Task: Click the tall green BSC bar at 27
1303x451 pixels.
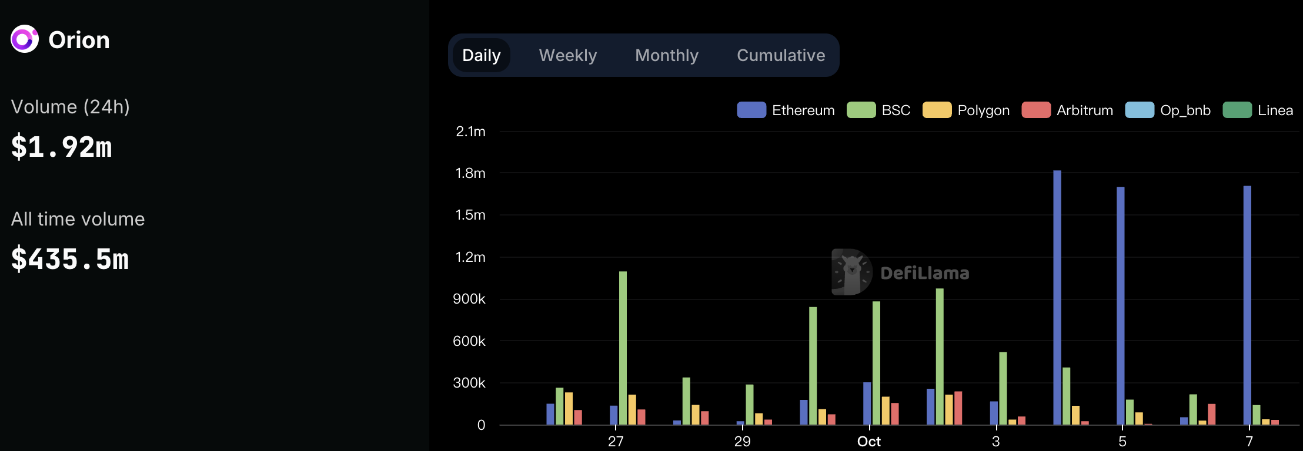Action: coord(623,348)
